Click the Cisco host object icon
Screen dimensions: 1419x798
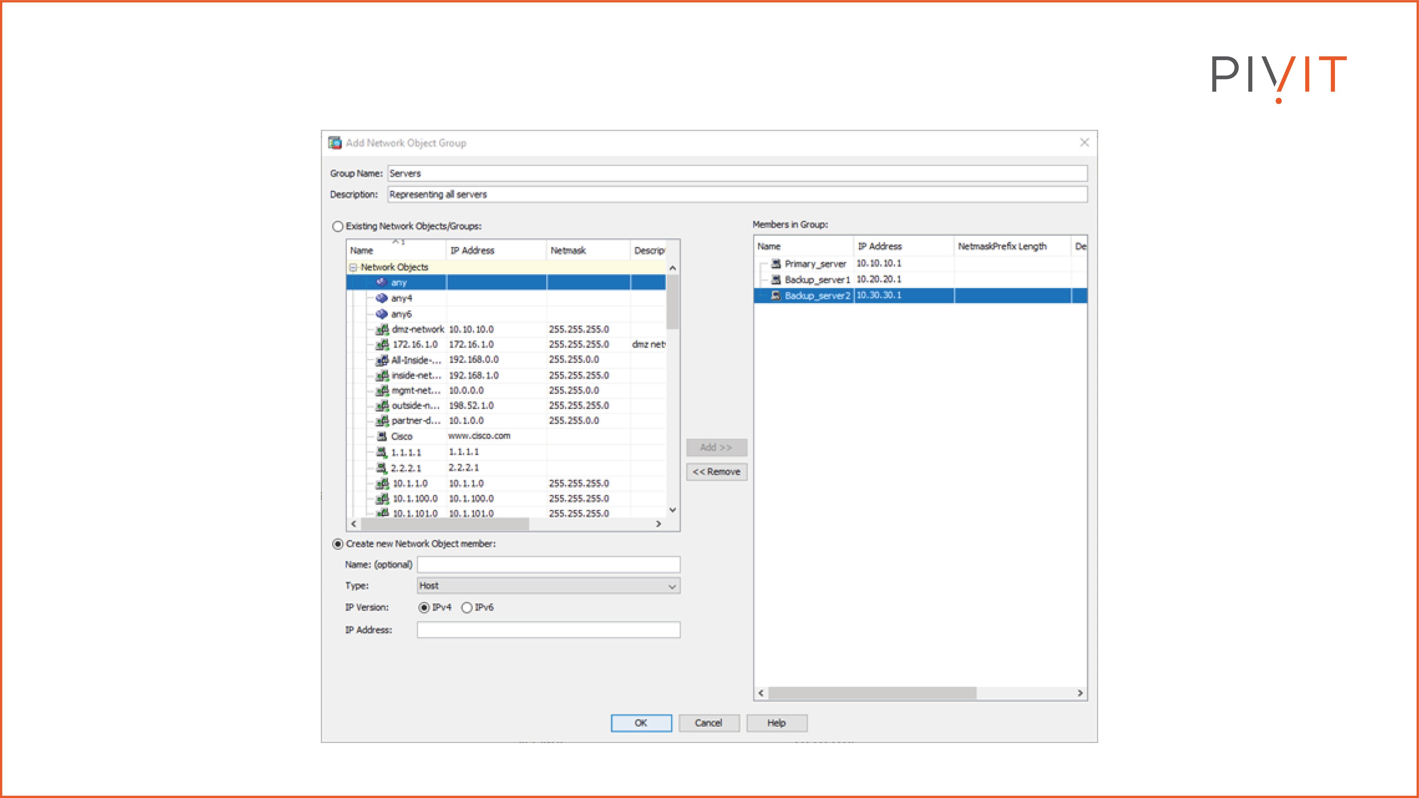tap(382, 436)
